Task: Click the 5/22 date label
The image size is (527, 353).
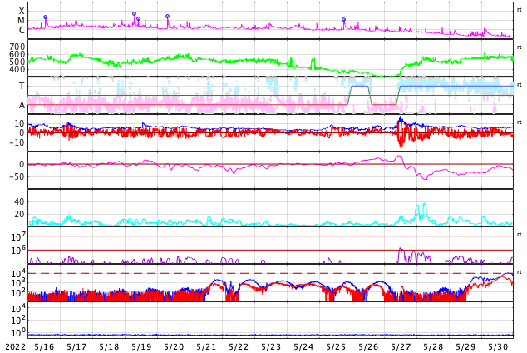Action: click(239, 347)
